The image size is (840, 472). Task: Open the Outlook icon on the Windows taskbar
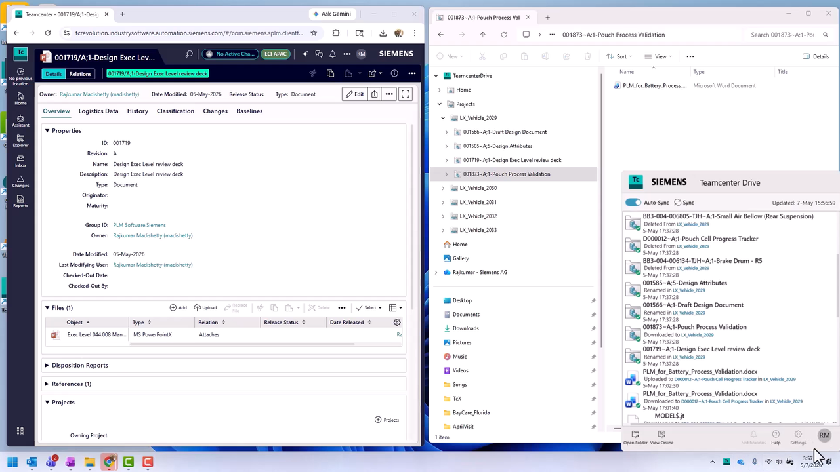(x=31, y=462)
